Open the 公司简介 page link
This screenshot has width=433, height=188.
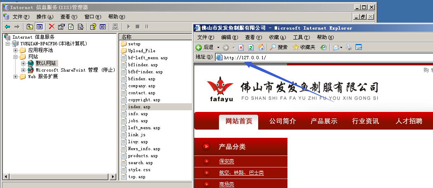pos(282,121)
